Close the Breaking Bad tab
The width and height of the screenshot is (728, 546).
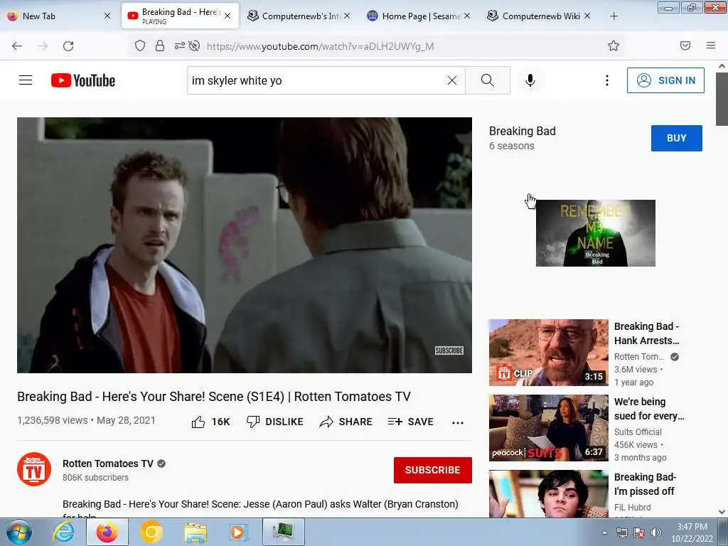pyautogui.click(x=227, y=16)
